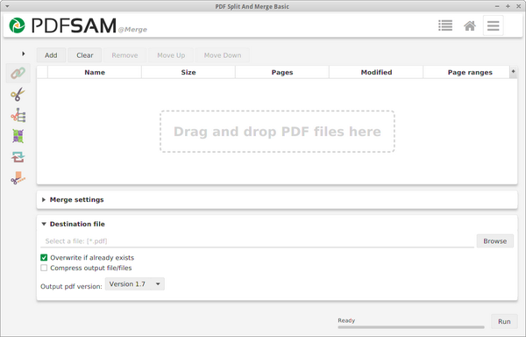Go to the Home dashboard icon
This screenshot has width=526, height=337.
470,25
